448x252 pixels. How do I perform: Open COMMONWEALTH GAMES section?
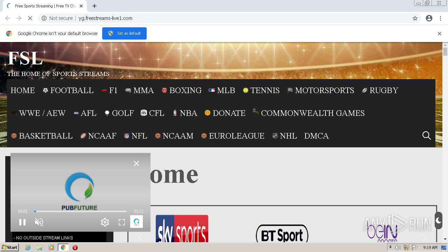[x=309, y=113]
